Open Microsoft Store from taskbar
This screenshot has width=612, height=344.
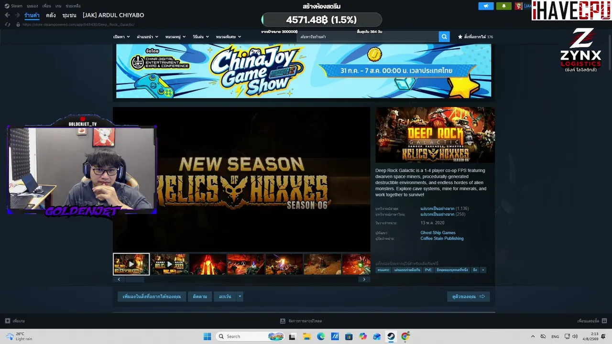(349, 336)
